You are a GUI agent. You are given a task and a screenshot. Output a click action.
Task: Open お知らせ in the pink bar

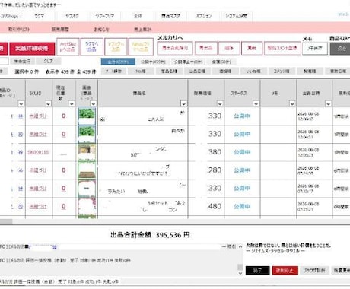pyautogui.click(x=101, y=30)
